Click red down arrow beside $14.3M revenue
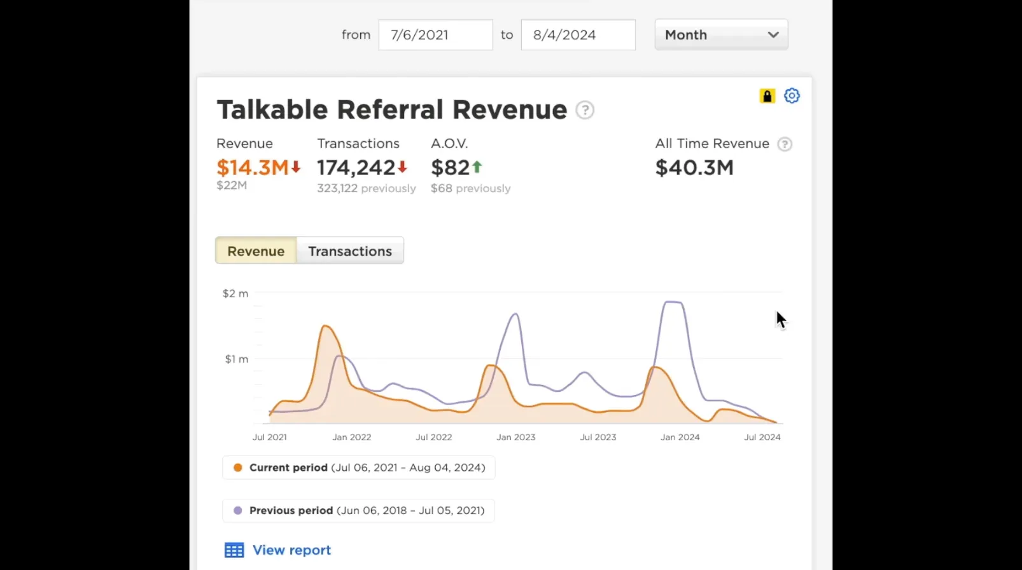 coord(296,167)
